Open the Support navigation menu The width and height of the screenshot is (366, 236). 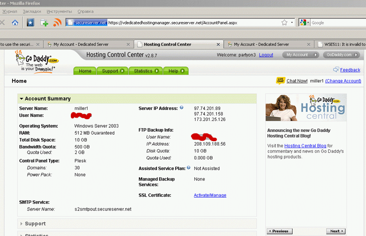[x=113, y=71]
